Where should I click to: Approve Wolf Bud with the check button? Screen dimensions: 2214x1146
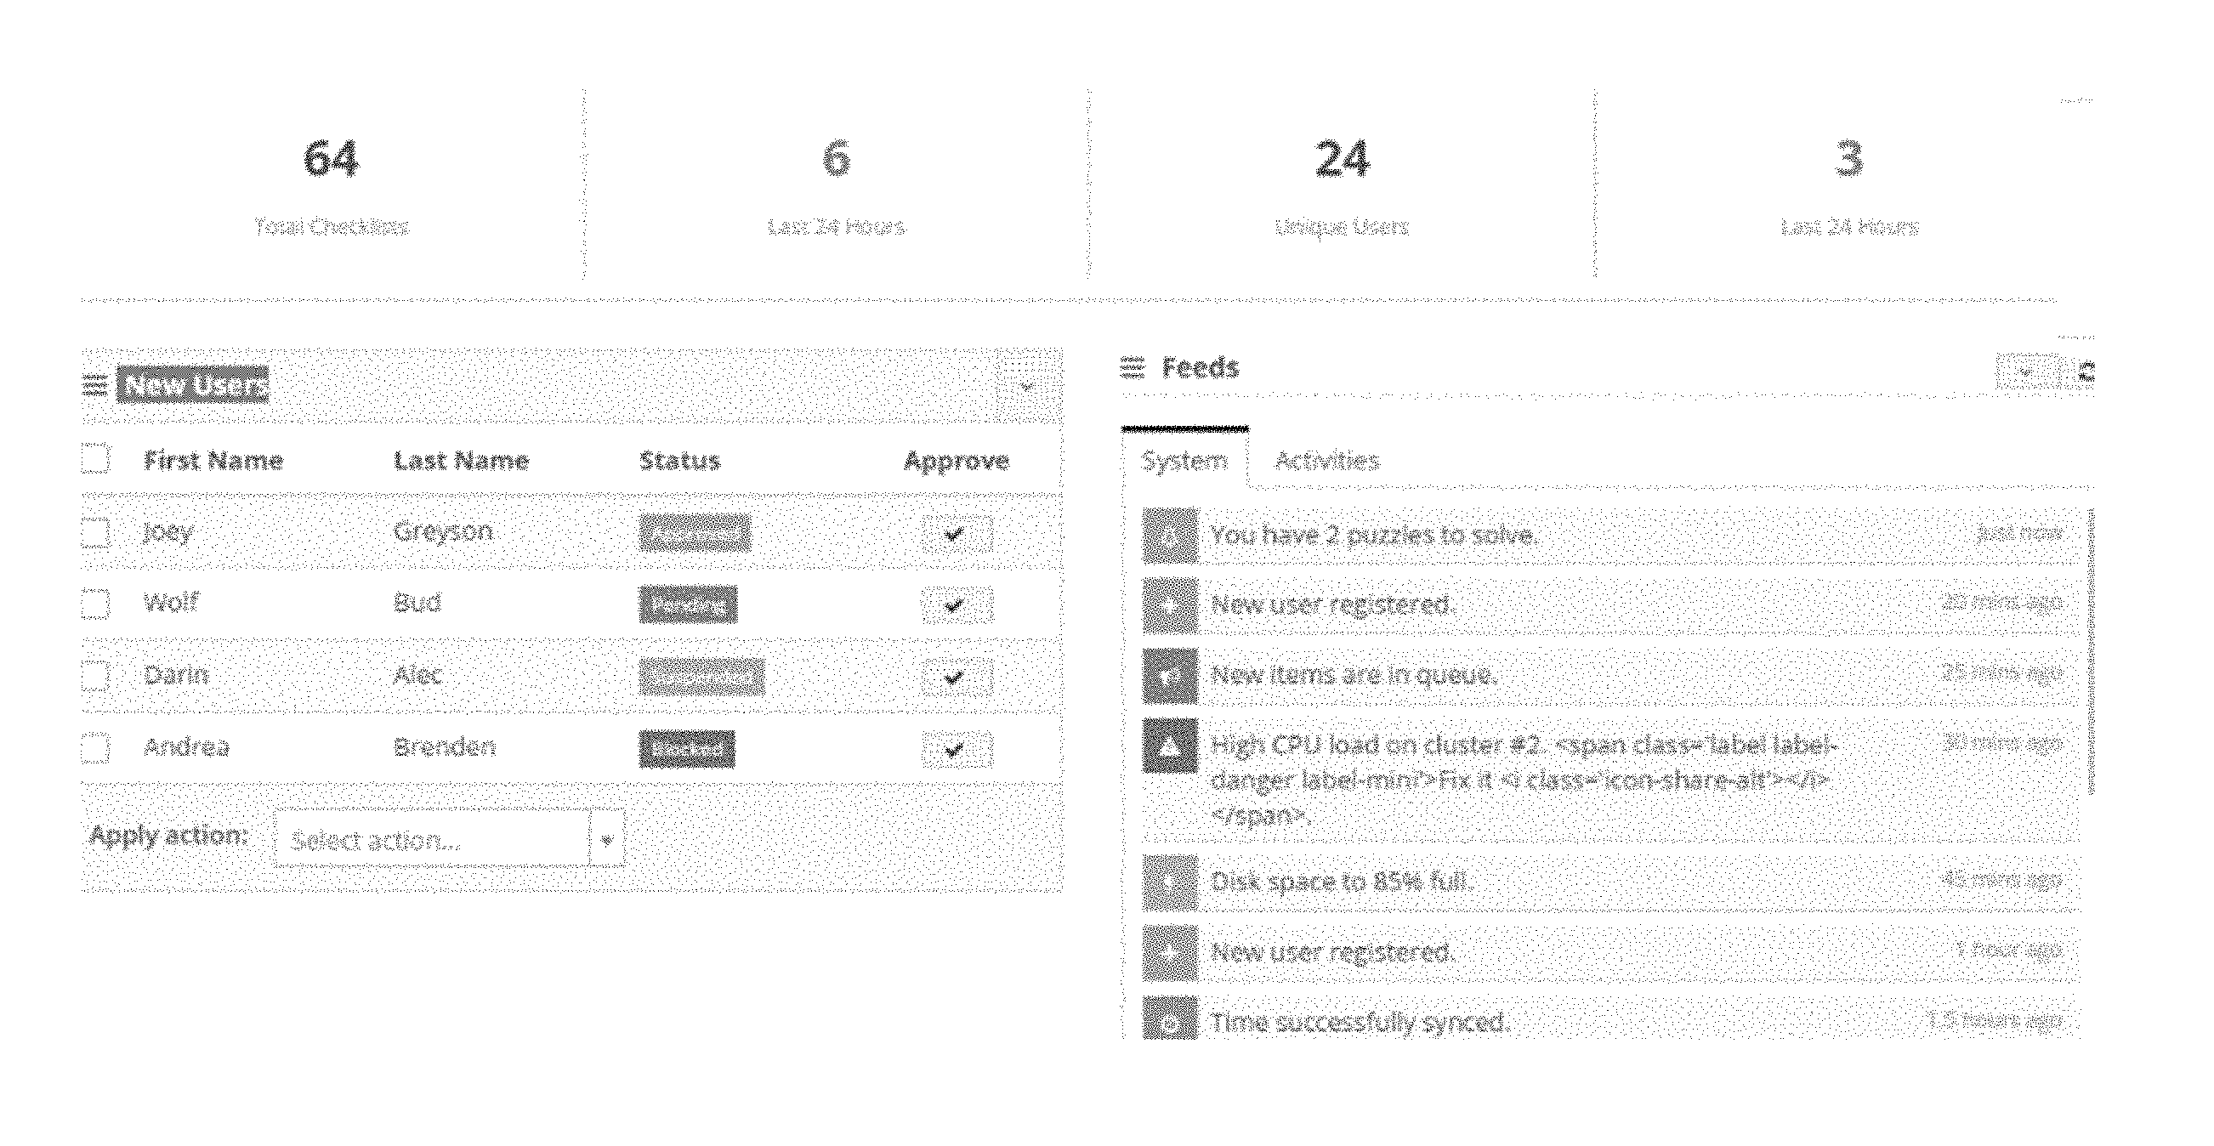pos(956,604)
